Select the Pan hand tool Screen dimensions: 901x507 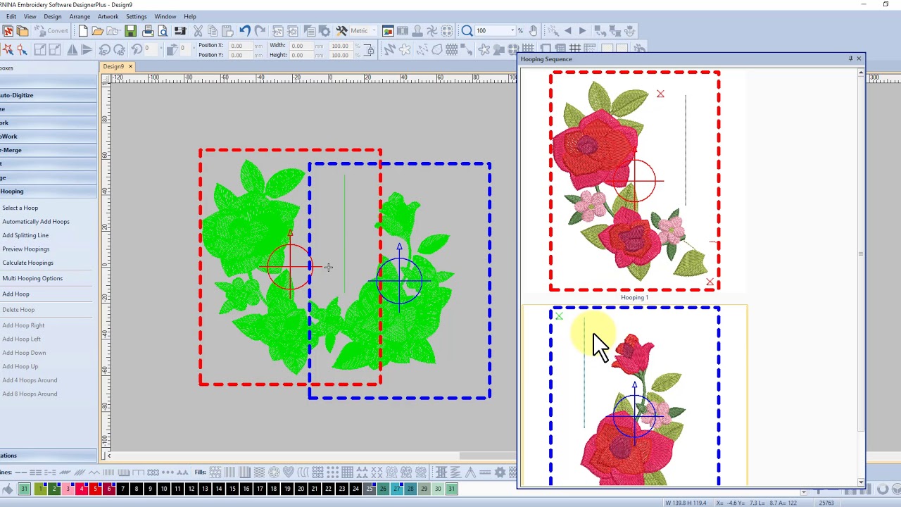click(x=533, y=31)
